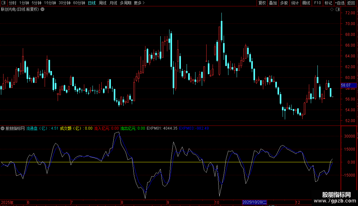Select the 5分钟 period

[x=36, y=3]
